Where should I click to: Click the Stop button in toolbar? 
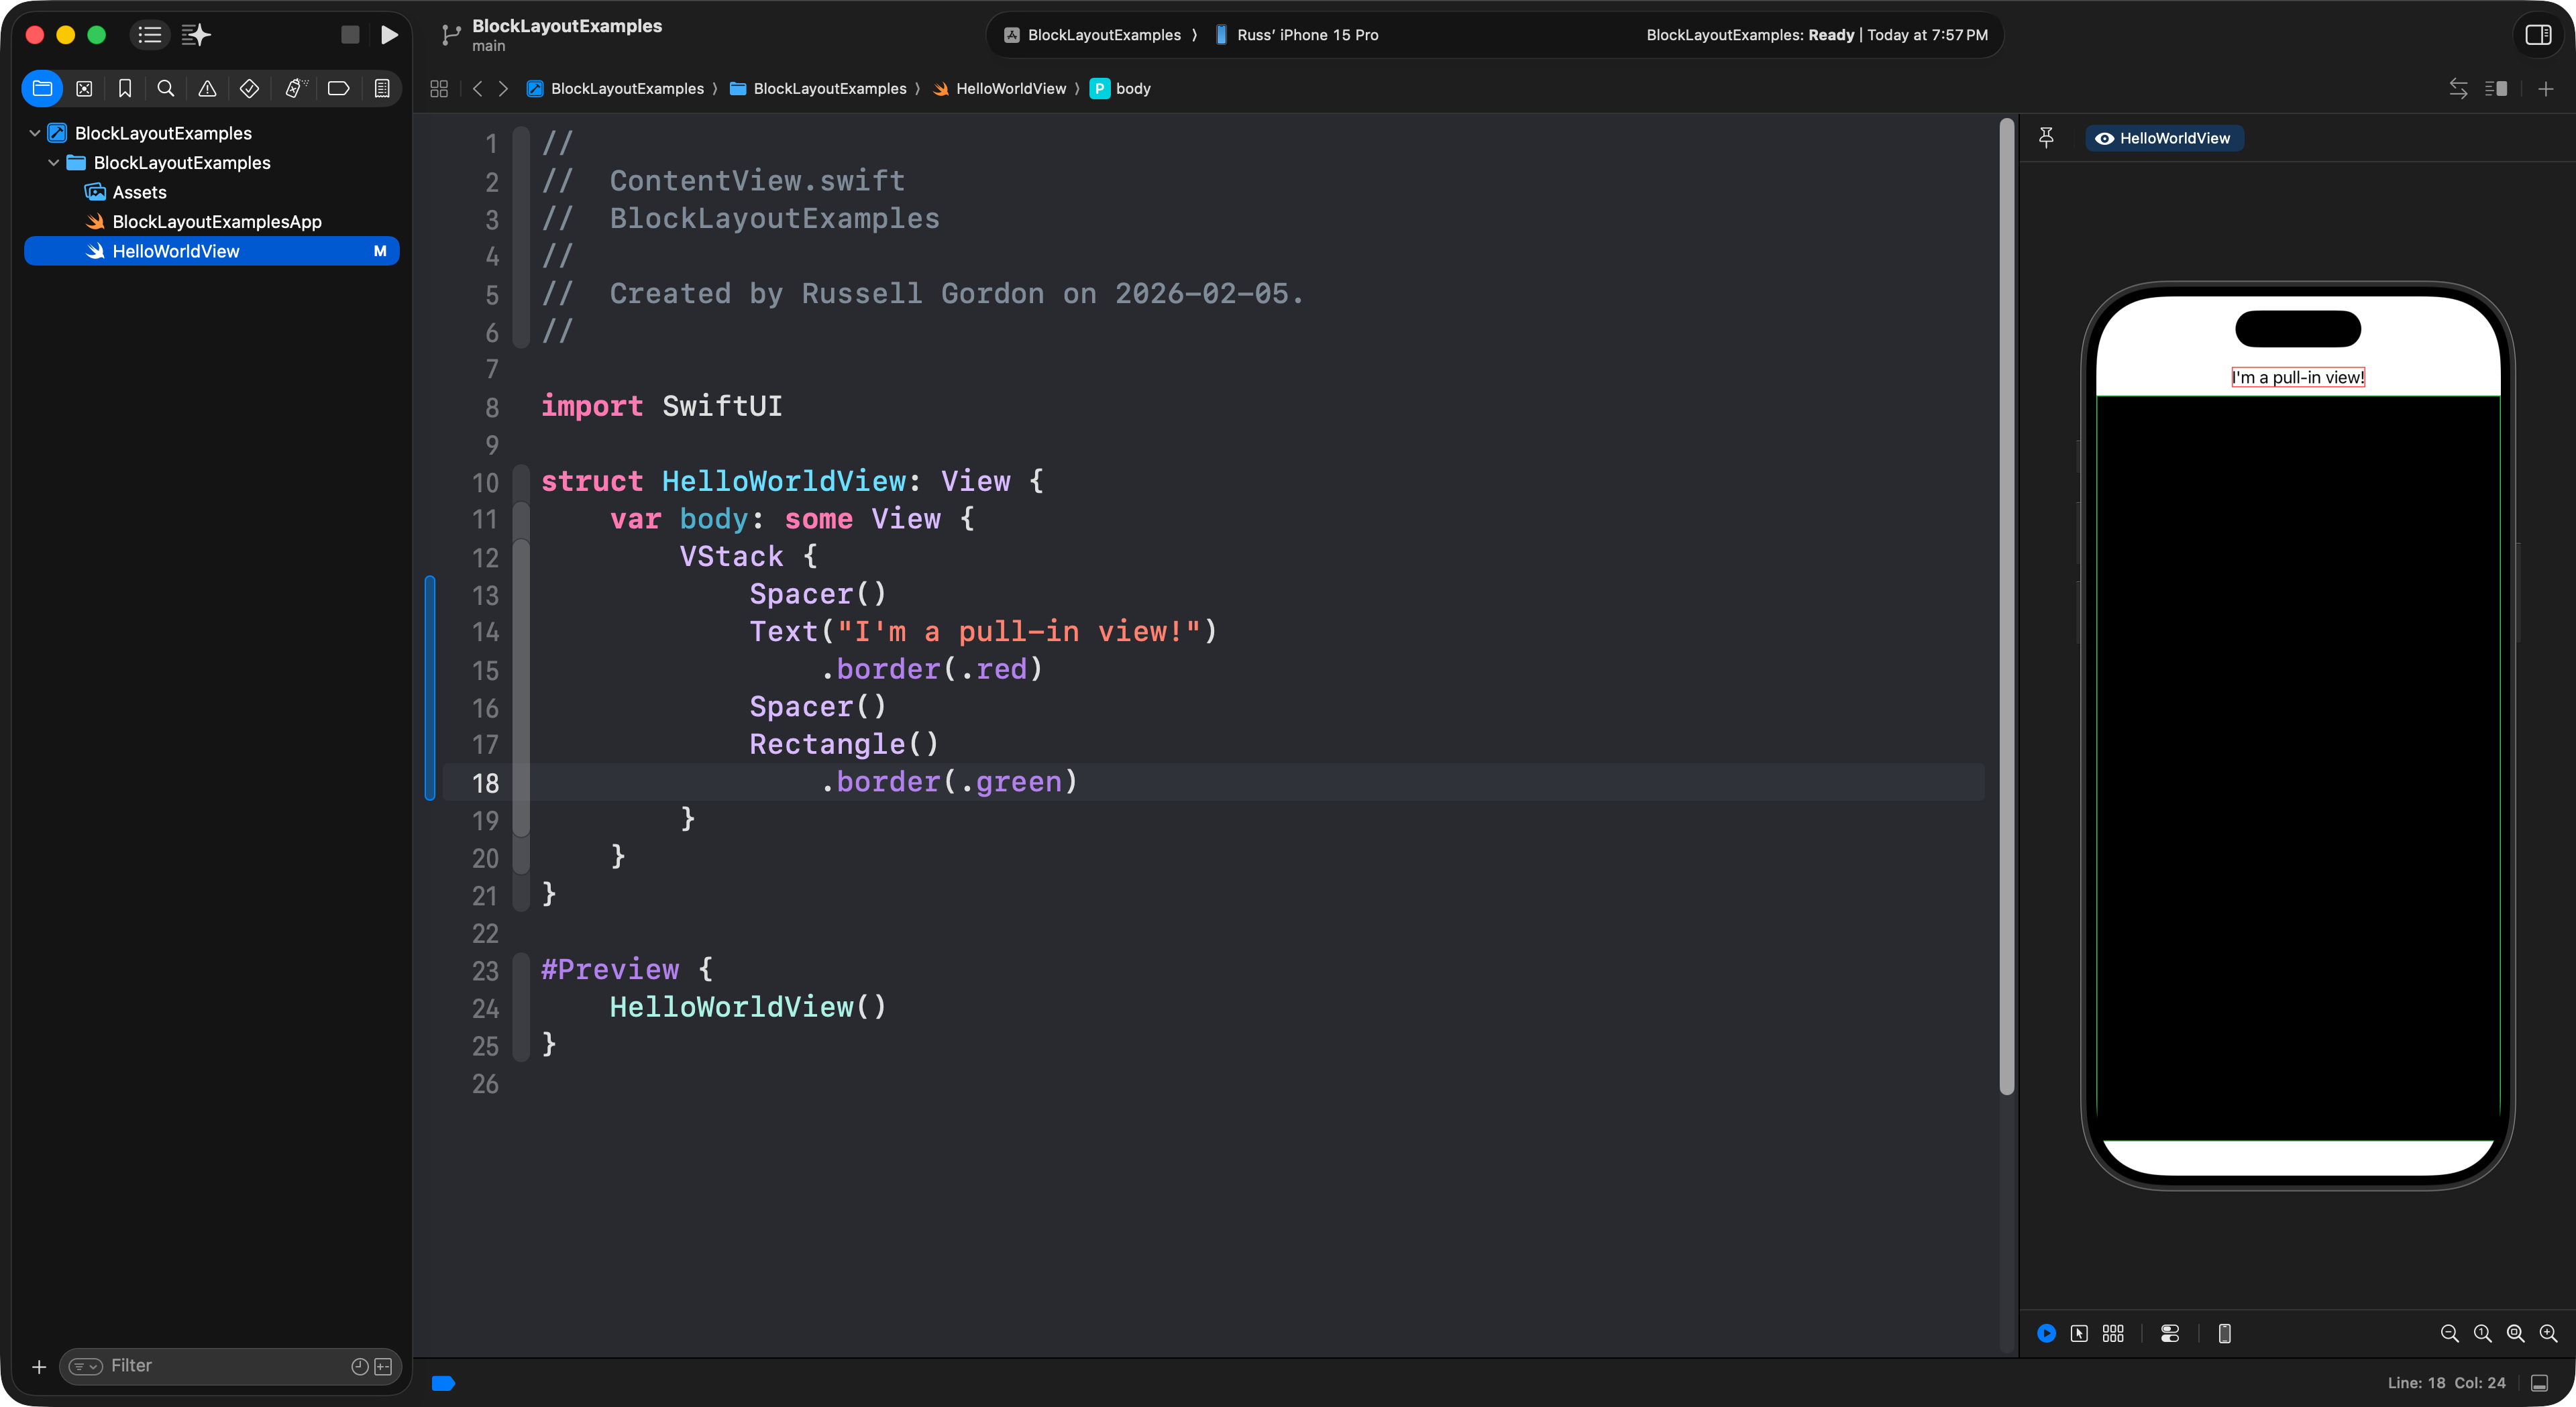point(350,35)
